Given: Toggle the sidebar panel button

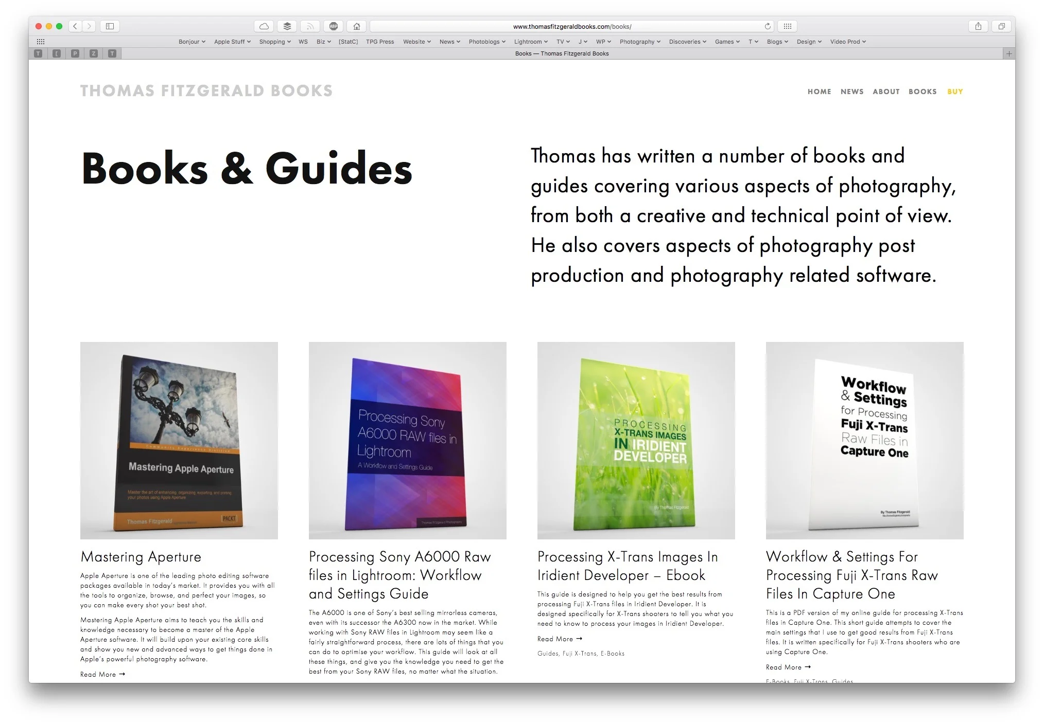Looking at the screenshot, I should click(x=110, y=26).
